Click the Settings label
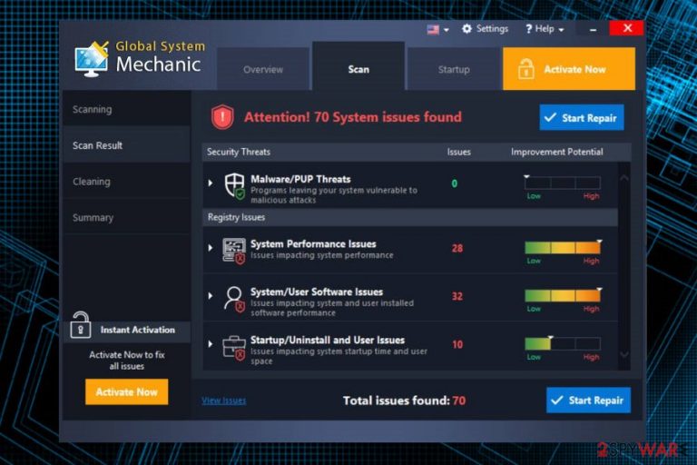The image size is (697, 465). point(492,29)
